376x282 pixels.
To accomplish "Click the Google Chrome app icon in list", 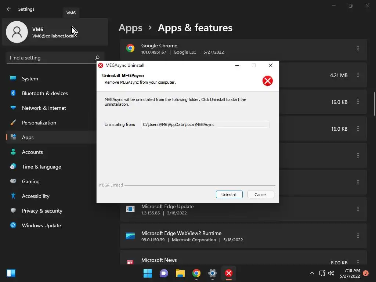I will point(130,48).
